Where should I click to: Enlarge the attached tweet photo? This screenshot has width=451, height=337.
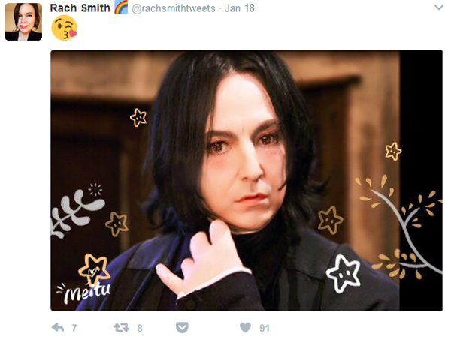(247, 180)
